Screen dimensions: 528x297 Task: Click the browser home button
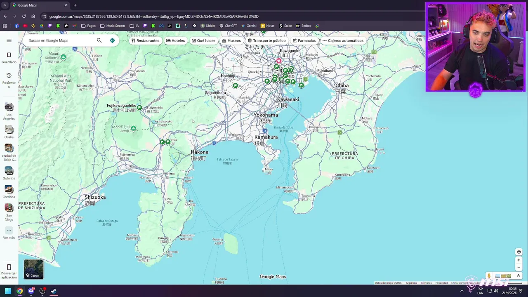pos(33,16)
